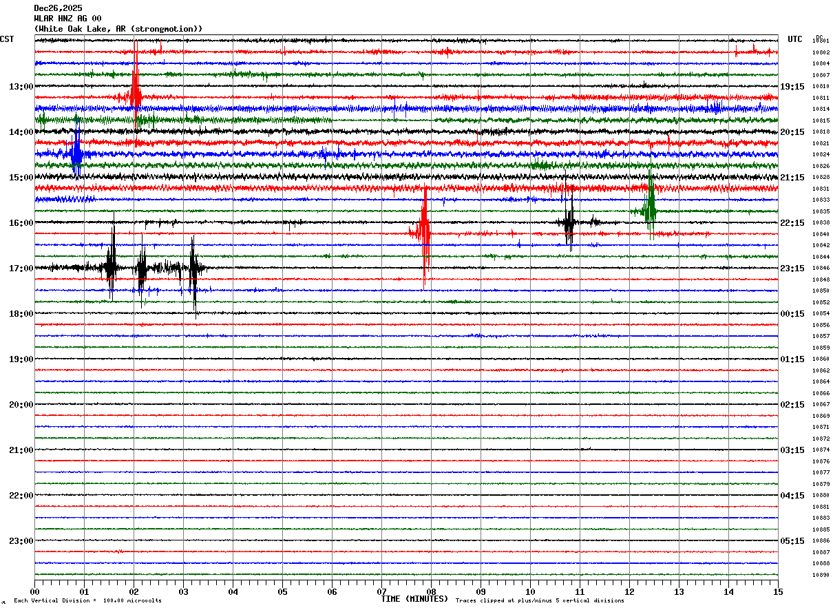Select the 19:00 CST row label
This screenshot has width=833, height=610.
(x=21, y=359)
